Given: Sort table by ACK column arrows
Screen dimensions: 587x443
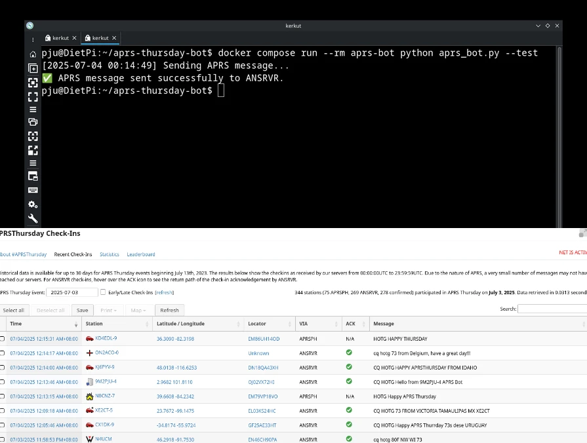Looking at the screenshot, I should (363, 324).
